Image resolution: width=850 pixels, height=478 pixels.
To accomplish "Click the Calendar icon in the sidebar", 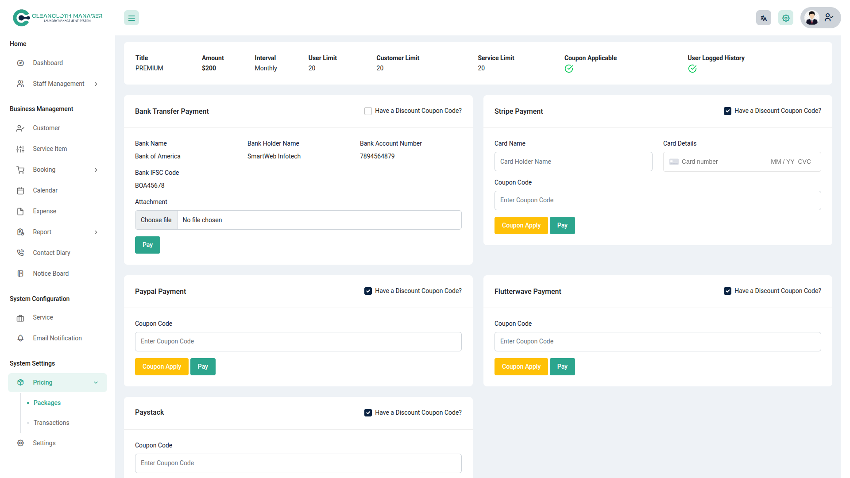I will click(x=20, y=191).
